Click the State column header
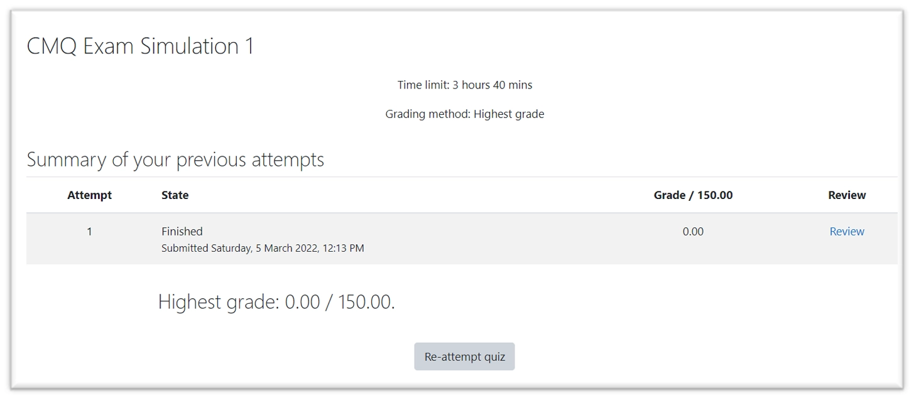914x398 pixels. pos(175,195)
